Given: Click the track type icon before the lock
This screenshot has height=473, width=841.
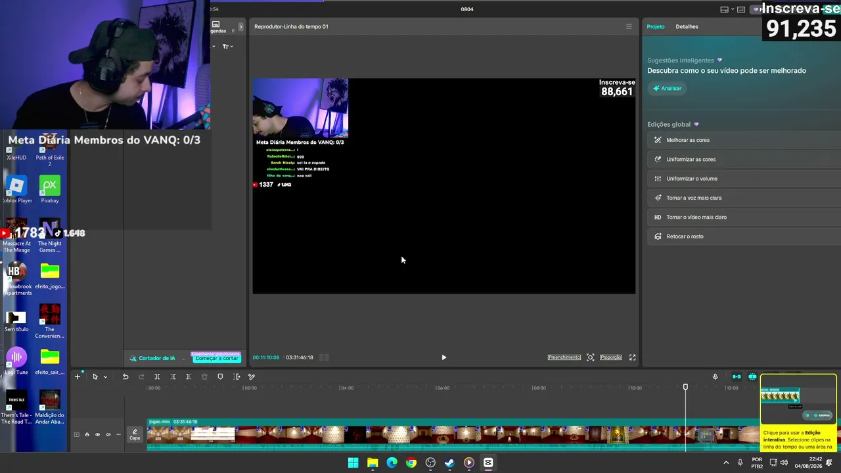Looking at the screenshot, I should pos(76,434).
